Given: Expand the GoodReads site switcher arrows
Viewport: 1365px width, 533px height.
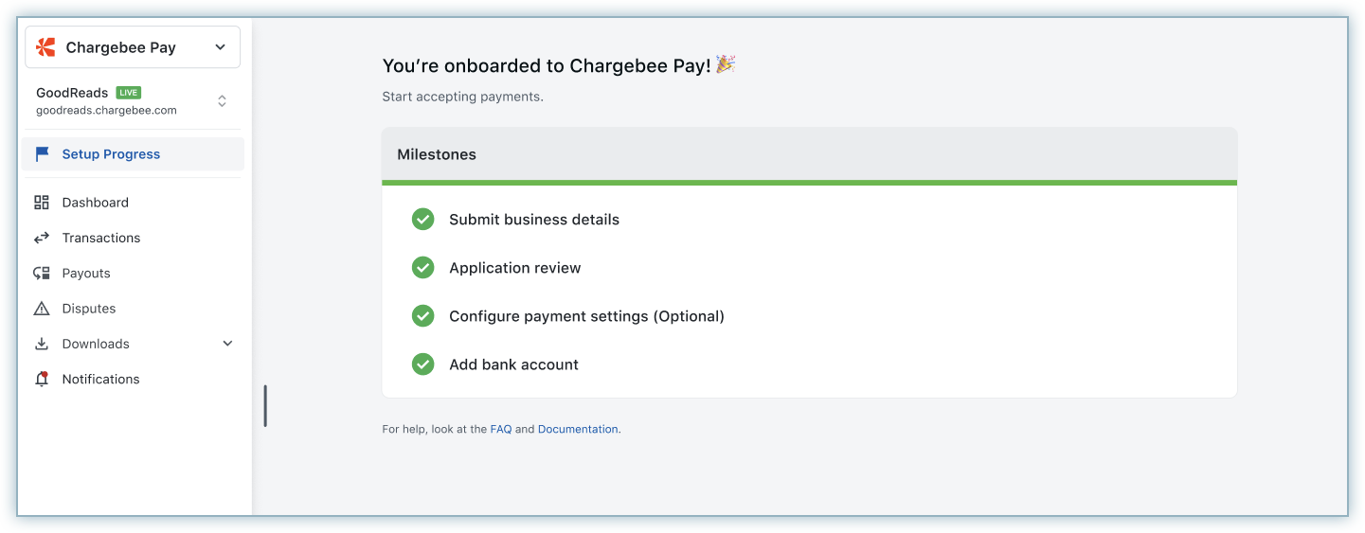Looking at the screenshot, I should pyautogui.click(x=222, y=100).
